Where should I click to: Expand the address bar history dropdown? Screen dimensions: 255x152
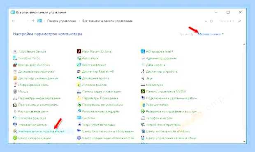(206, 21)
